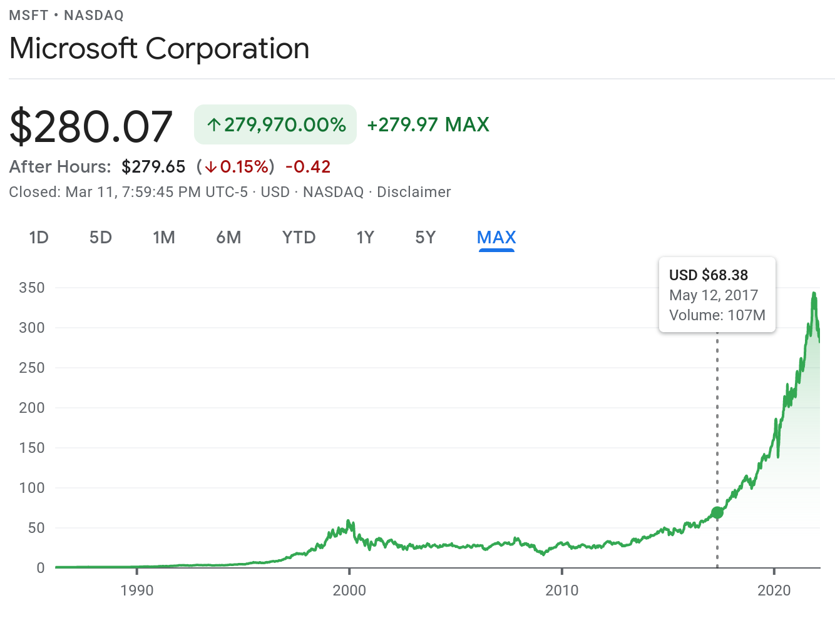
Task: Open the YTD chart view
Action: coord(299,238)
